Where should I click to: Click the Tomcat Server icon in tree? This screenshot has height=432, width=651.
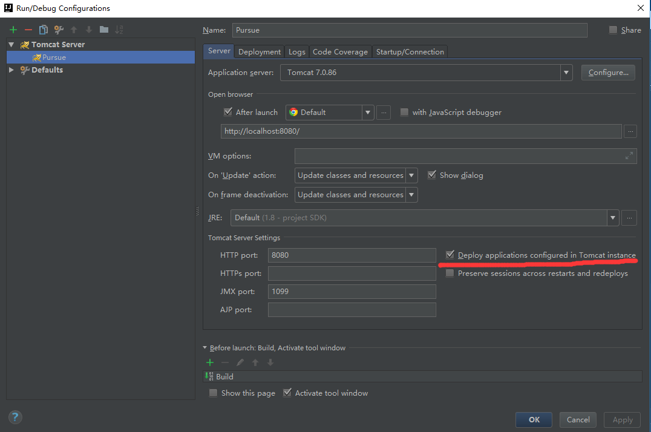pyautogui.click(x=25, y=44)
